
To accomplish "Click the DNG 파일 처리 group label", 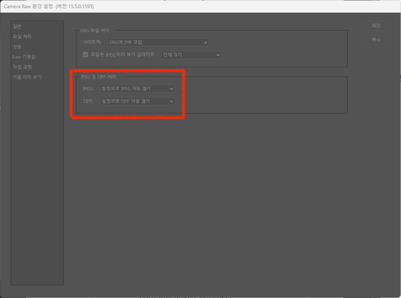I will click(95, 30).
